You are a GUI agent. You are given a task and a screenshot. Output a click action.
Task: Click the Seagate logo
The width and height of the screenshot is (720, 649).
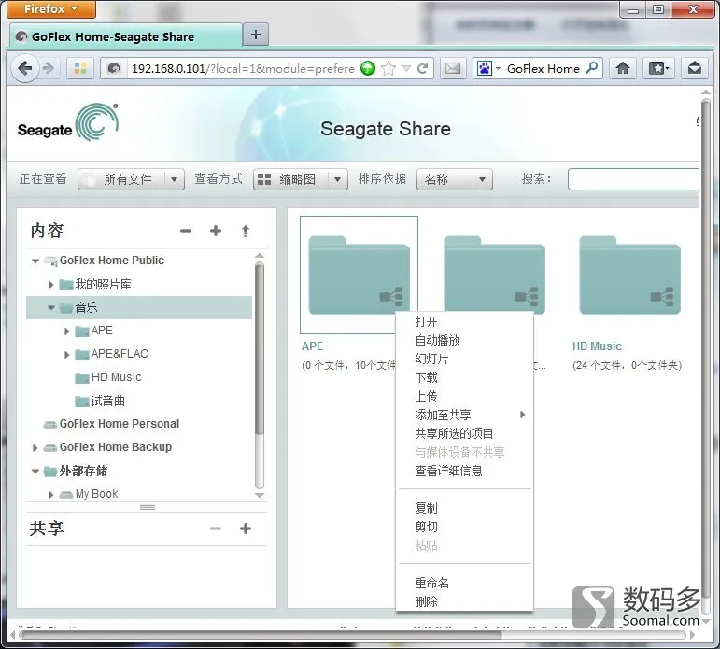tap(68, 122)
